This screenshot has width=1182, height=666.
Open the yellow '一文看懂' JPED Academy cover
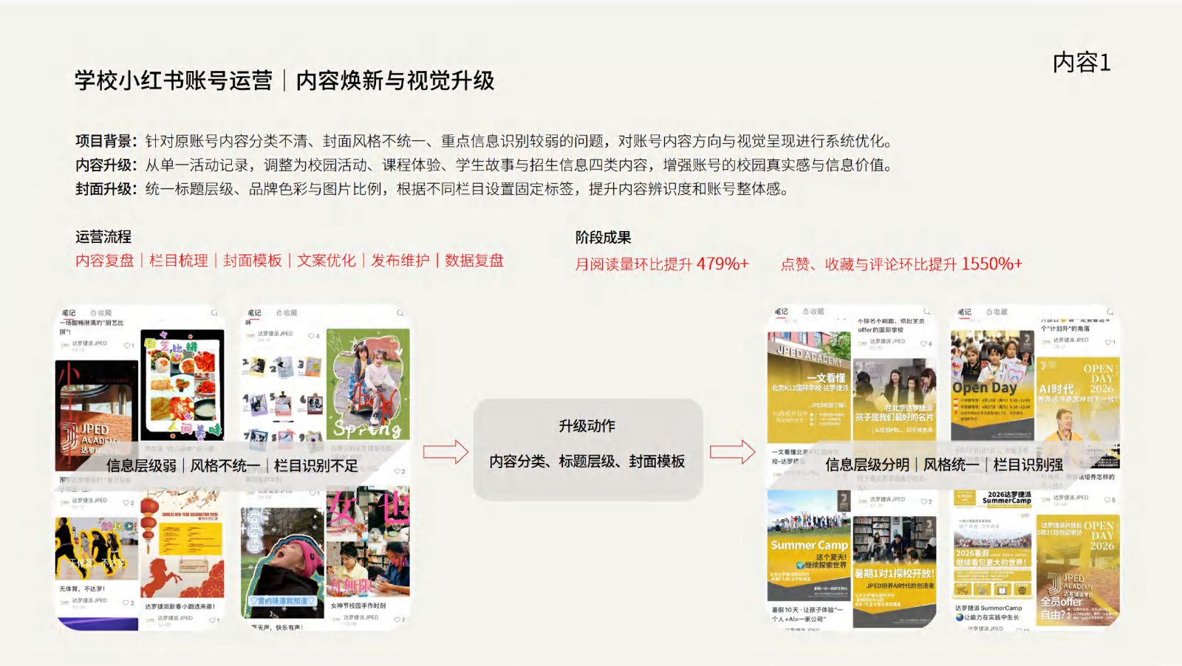click(809, 387)
